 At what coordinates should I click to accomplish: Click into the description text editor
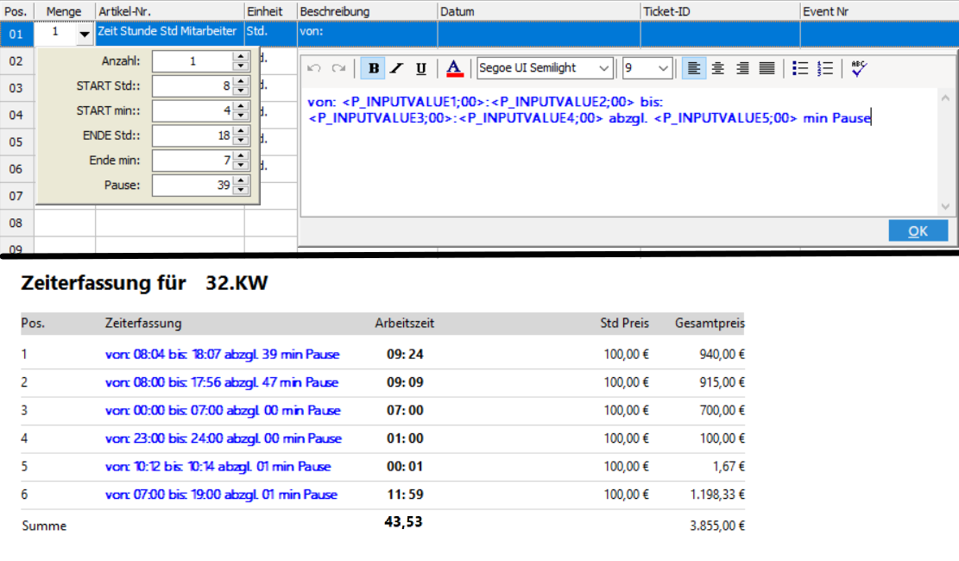pos(621,152)
